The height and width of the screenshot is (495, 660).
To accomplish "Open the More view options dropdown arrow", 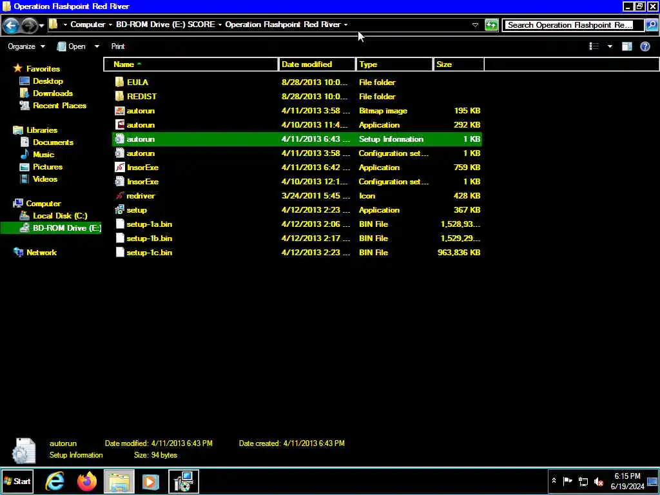I will 610,46.
